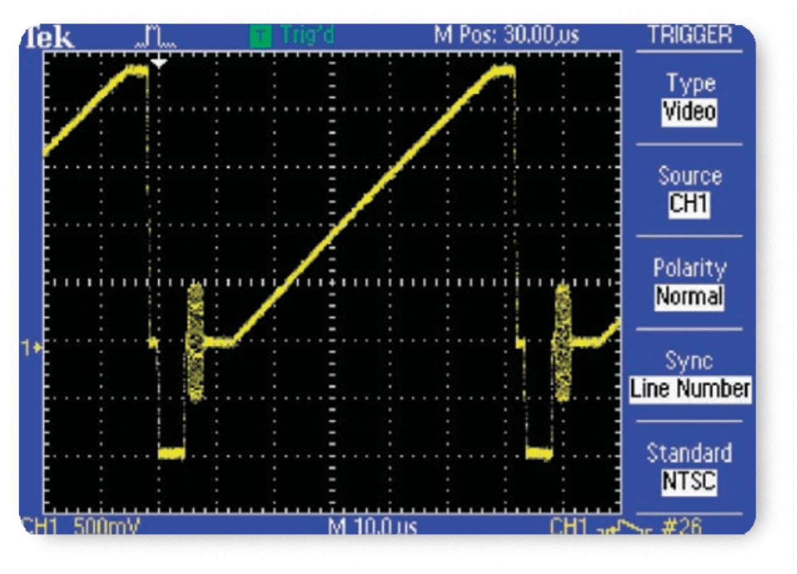
Task: Open the Sync Line Number option
Action: tap(690, 388)
